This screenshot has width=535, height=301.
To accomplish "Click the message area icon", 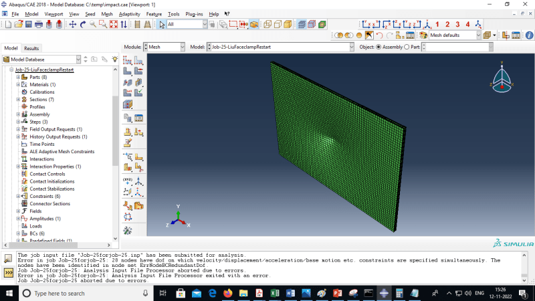I will point(8,259).
